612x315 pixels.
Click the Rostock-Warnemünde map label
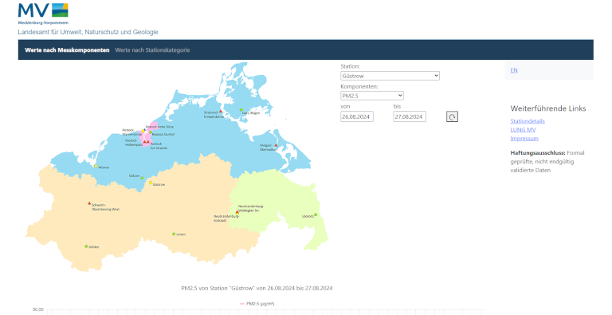[132, 132]
